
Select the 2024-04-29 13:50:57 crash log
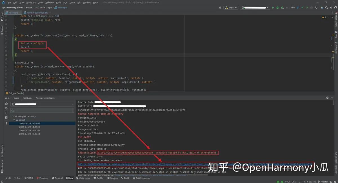(30, 130)
